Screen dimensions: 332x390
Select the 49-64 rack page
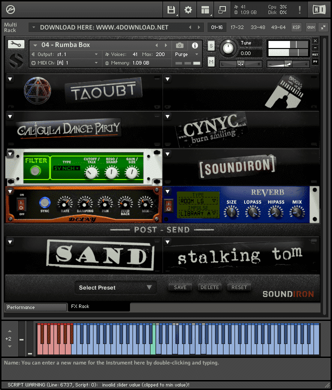278,27
